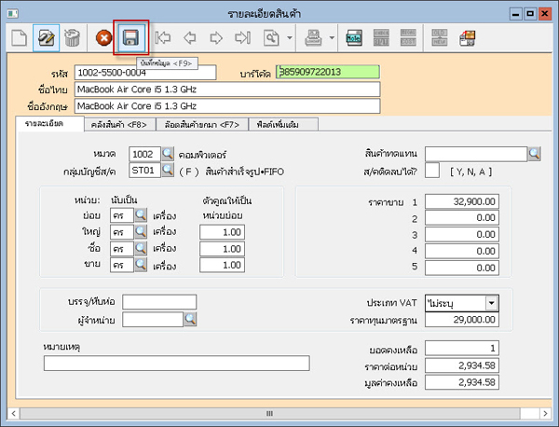Click the window system menu icon
The image size is (559, 427).
click(13, 14)
